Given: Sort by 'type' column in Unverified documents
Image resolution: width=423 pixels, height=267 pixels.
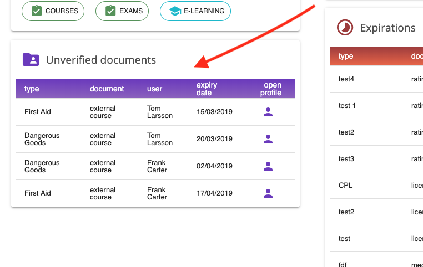Looking at the screenshot, I should [x=32, y=89].
